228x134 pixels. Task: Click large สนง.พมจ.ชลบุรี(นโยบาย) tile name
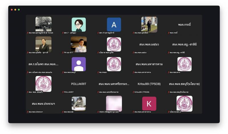click(184, 84)
